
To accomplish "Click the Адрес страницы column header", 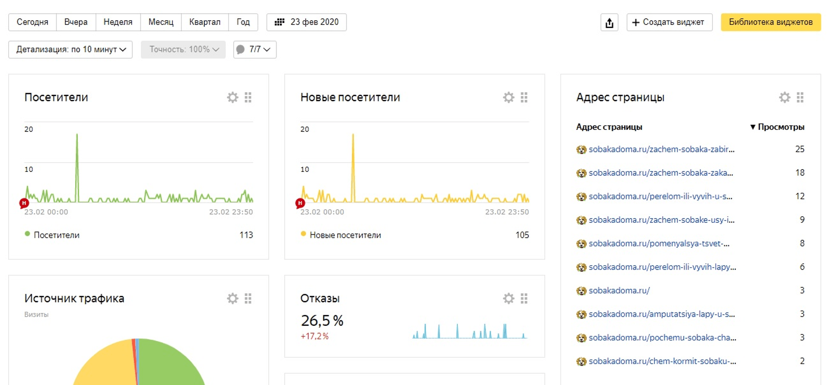I will tap(609, 127).
